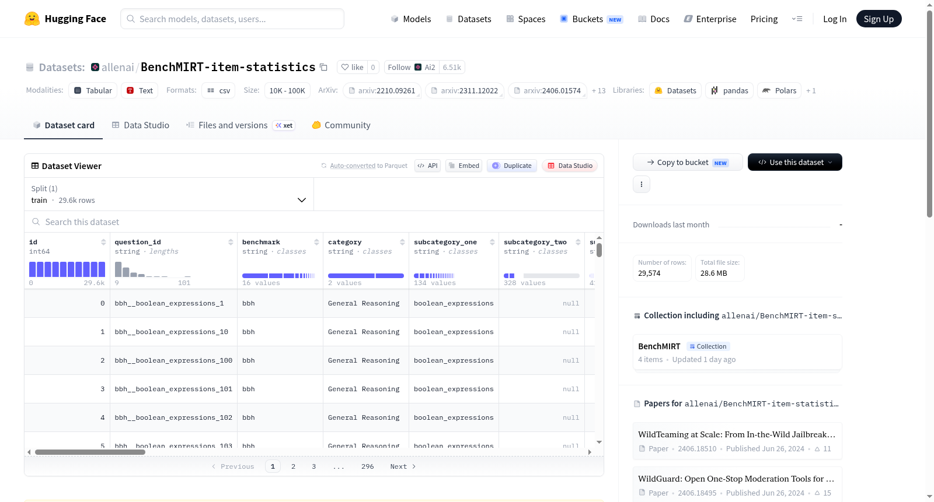Click sort icon on subcategory_two column
The height and width of the screenshot is (502, 934).
pyautogui.click(x=578, y=242)
